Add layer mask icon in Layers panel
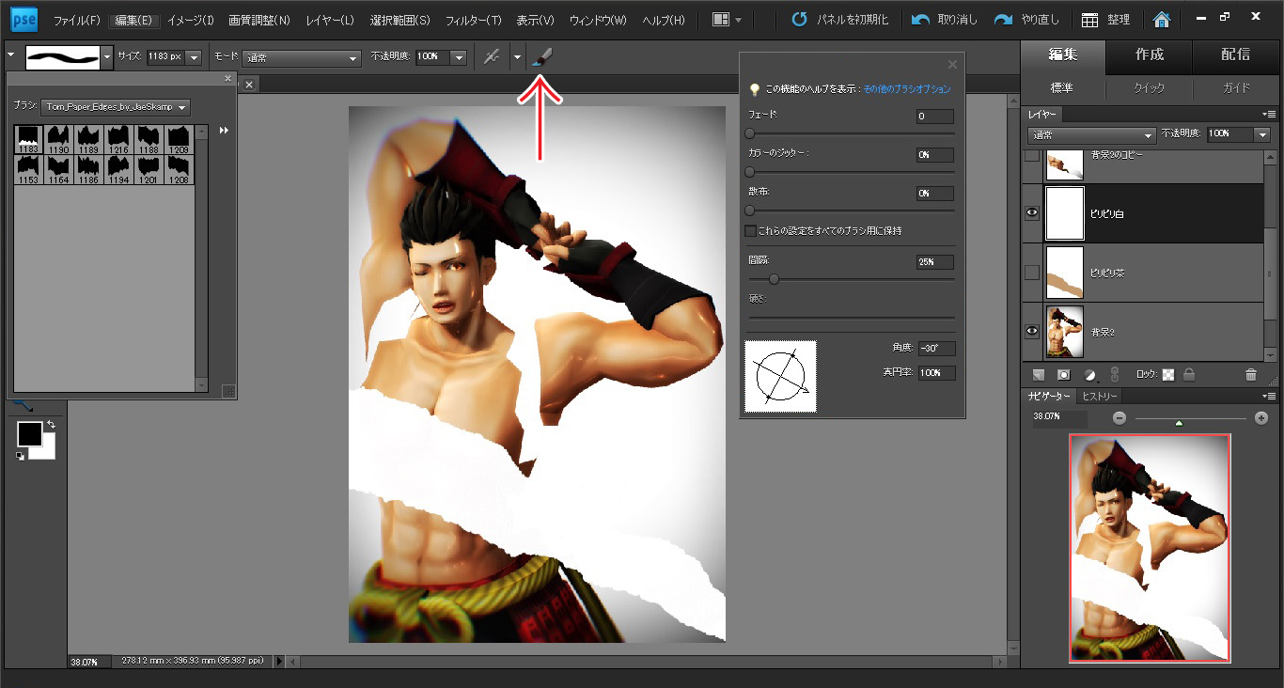Screen dimensions: 1284x688 1064,374
